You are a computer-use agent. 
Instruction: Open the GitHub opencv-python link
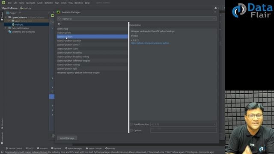tap(150, 43)
